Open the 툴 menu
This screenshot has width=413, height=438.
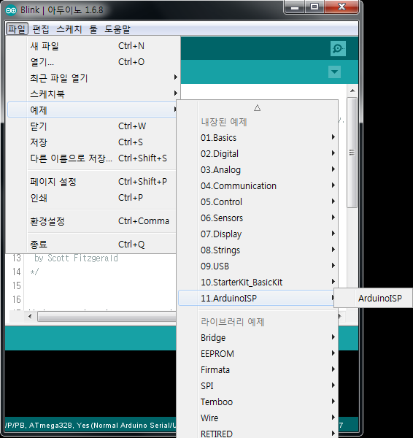[x=93, y=28]
